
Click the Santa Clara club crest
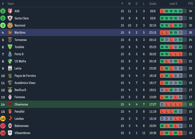point(10,18)
